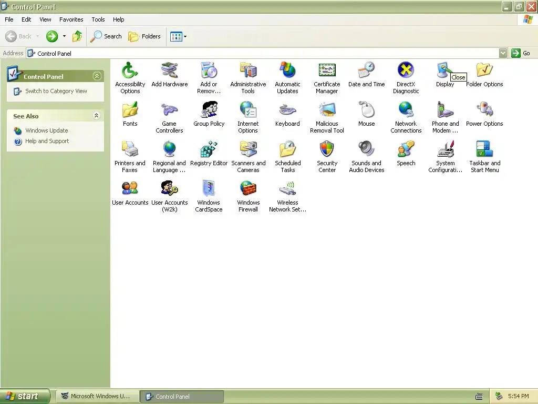Expand the Address bar dropdown
The width and height of the screenshot is (538, 404).
[503, 53]
